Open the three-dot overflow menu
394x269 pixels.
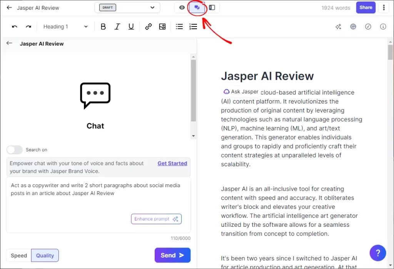tap(384, 7)
